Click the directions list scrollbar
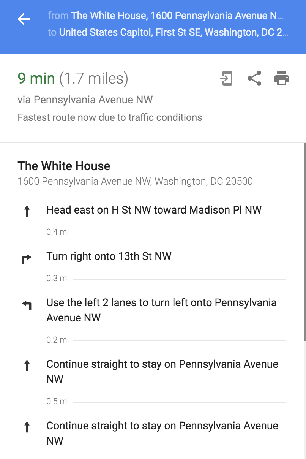306x459 pixels. (x=304, y=243)
